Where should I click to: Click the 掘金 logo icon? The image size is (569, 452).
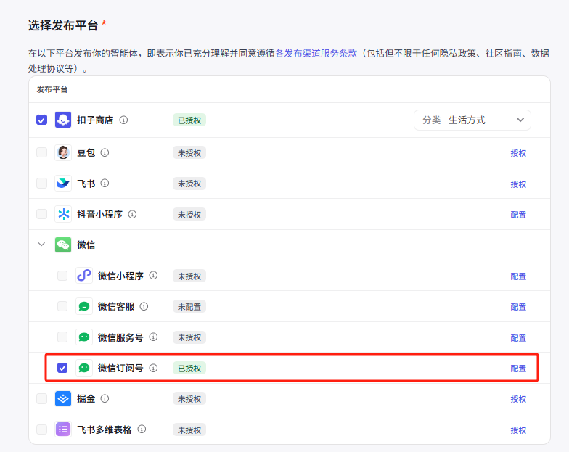click(x=63, y=398)
